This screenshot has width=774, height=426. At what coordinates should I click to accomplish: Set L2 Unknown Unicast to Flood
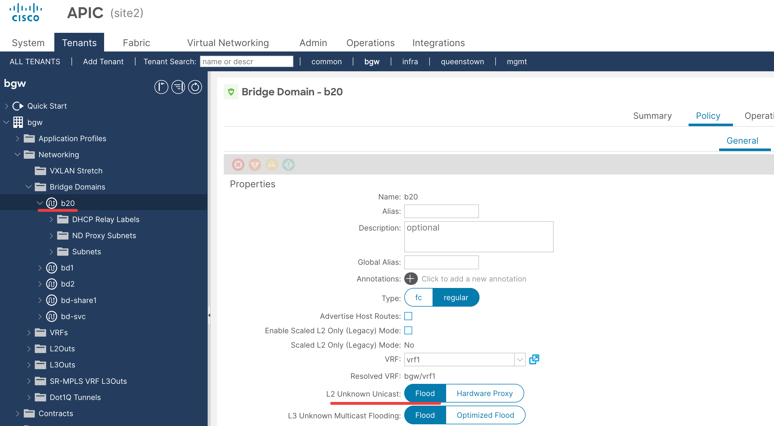[425, 393]
